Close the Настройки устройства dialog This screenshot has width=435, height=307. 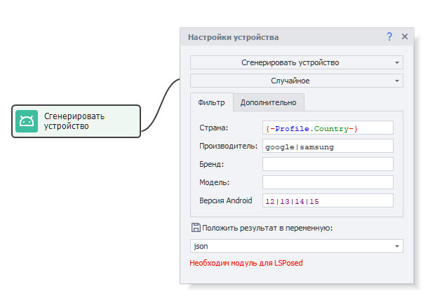405,36
